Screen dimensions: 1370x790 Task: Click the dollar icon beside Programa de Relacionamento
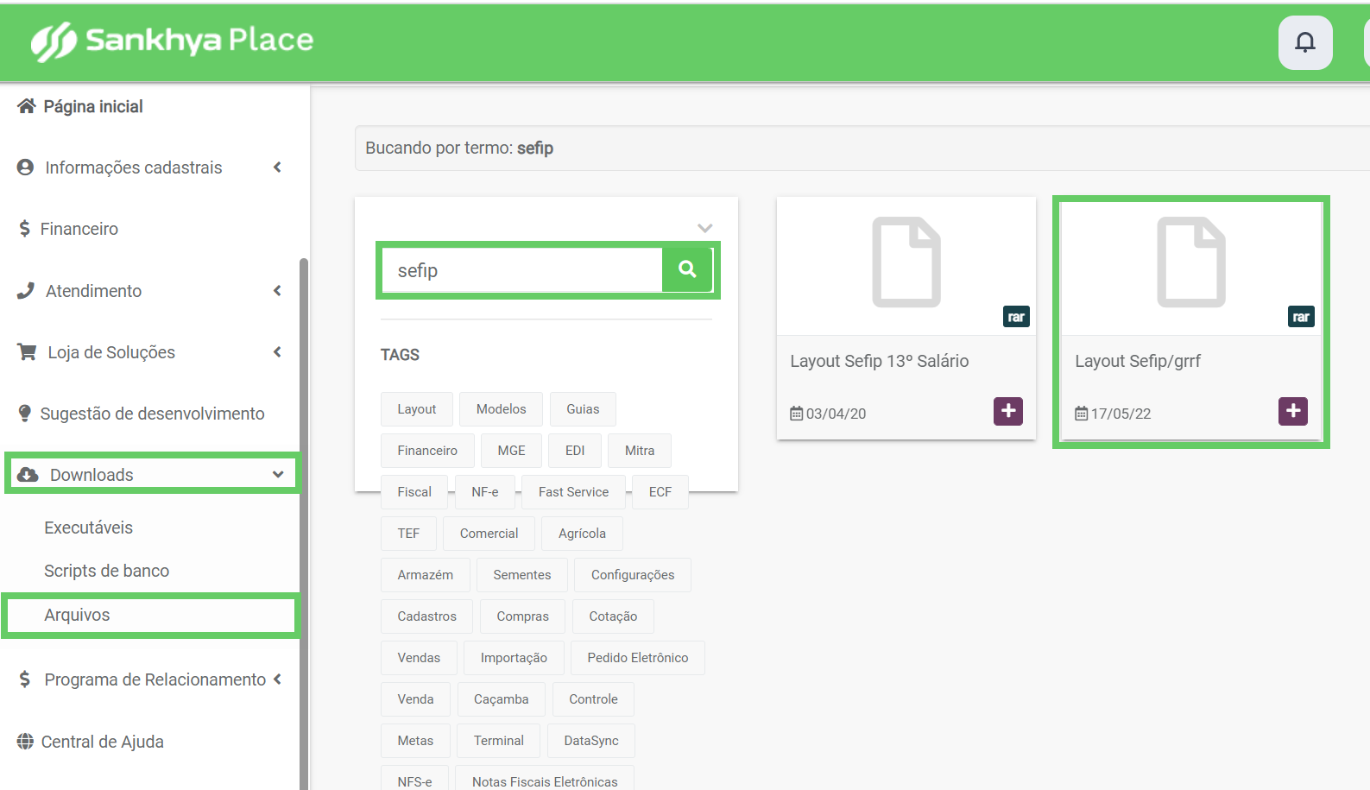click(x=25, y=679)
